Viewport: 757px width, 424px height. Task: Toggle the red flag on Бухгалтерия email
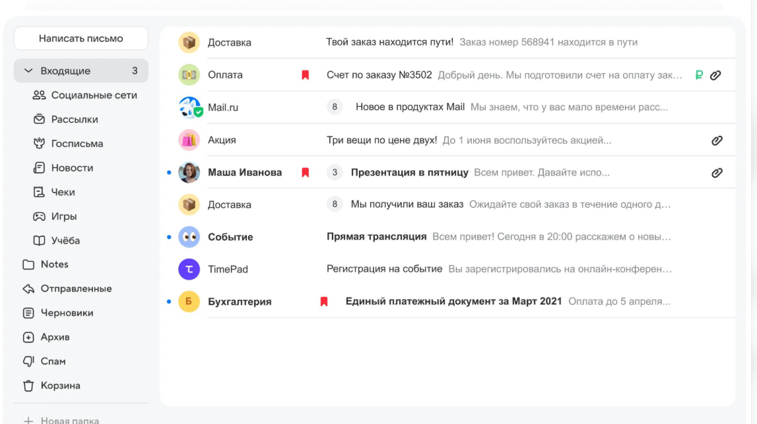pyautogui.click(x=324, y=301)
